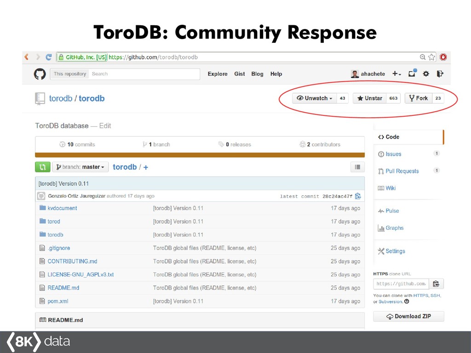Open the 43 watchers count
The image size is (471, 353).
click(342, 98)
